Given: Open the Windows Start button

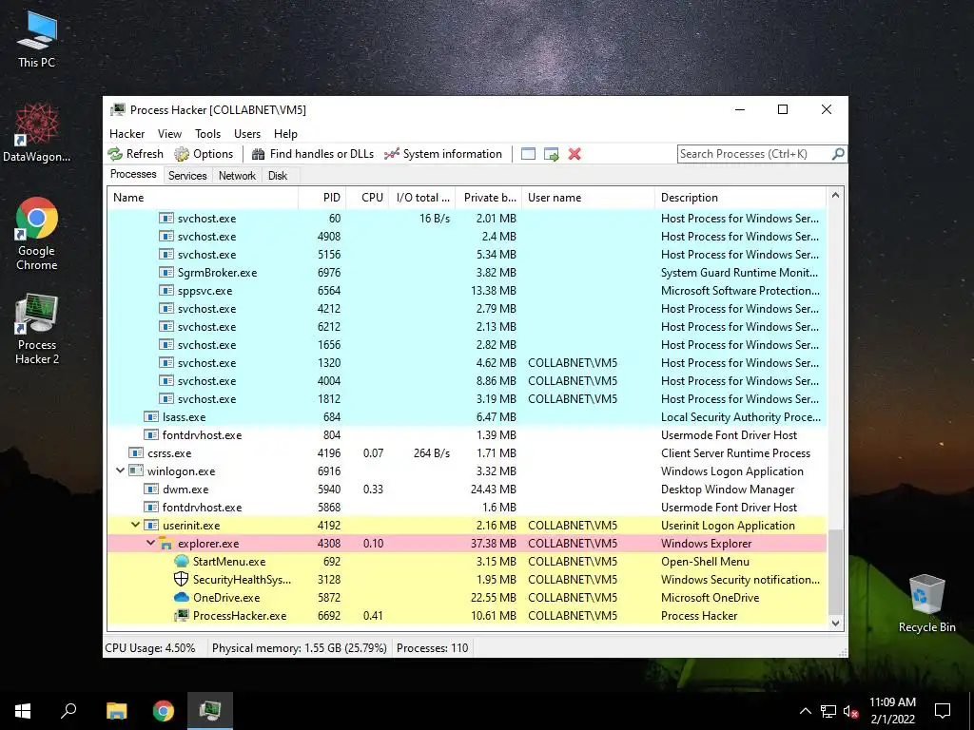Looking at the screenshot, I should (23, 711).
